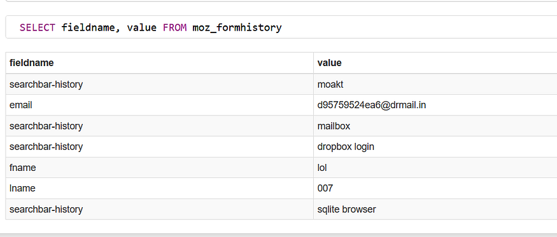Select the d95759524ea6@drmail.in email value
The height and width of the screenshot is (237, 557).
372,105
